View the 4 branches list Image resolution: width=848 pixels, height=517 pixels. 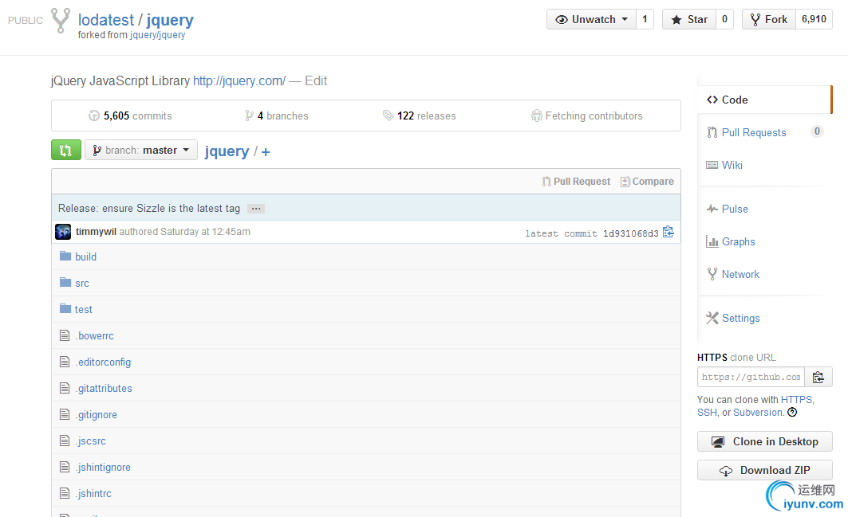coord(276,116)
